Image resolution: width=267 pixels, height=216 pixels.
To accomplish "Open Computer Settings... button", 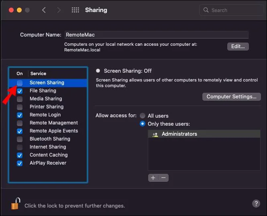I will (231, 96).
